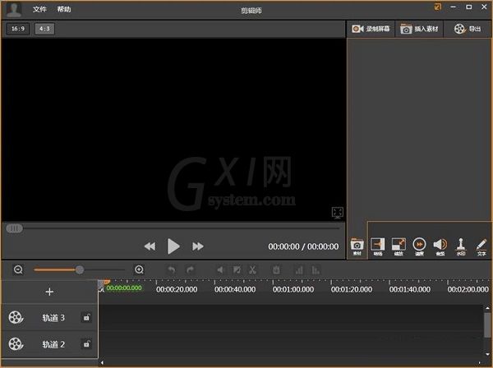Screen dimensions: 493x368
Task: Click the 00:01:40.000 ruler mark
Action: [410, 289]
